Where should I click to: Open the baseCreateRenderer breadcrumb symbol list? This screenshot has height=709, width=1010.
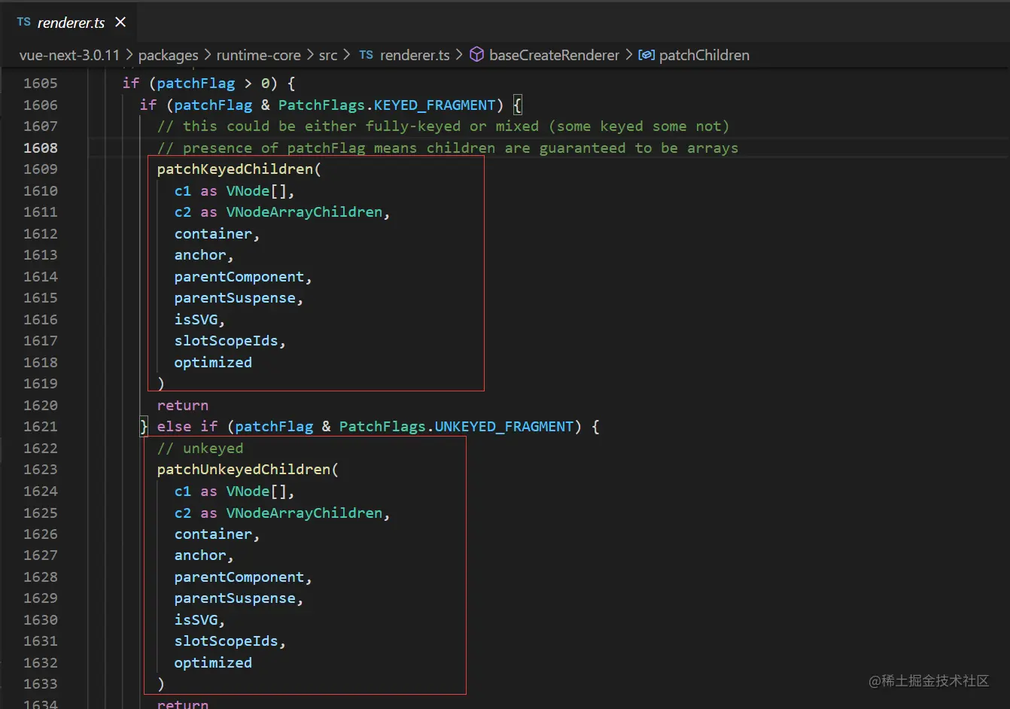coord(554,55)
